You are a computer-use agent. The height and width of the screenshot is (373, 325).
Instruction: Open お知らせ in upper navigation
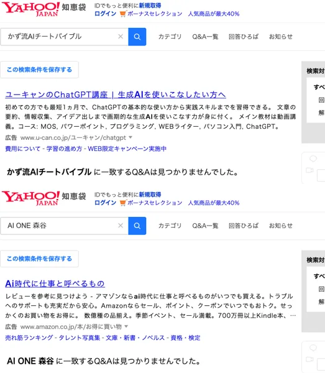point(280,37)
